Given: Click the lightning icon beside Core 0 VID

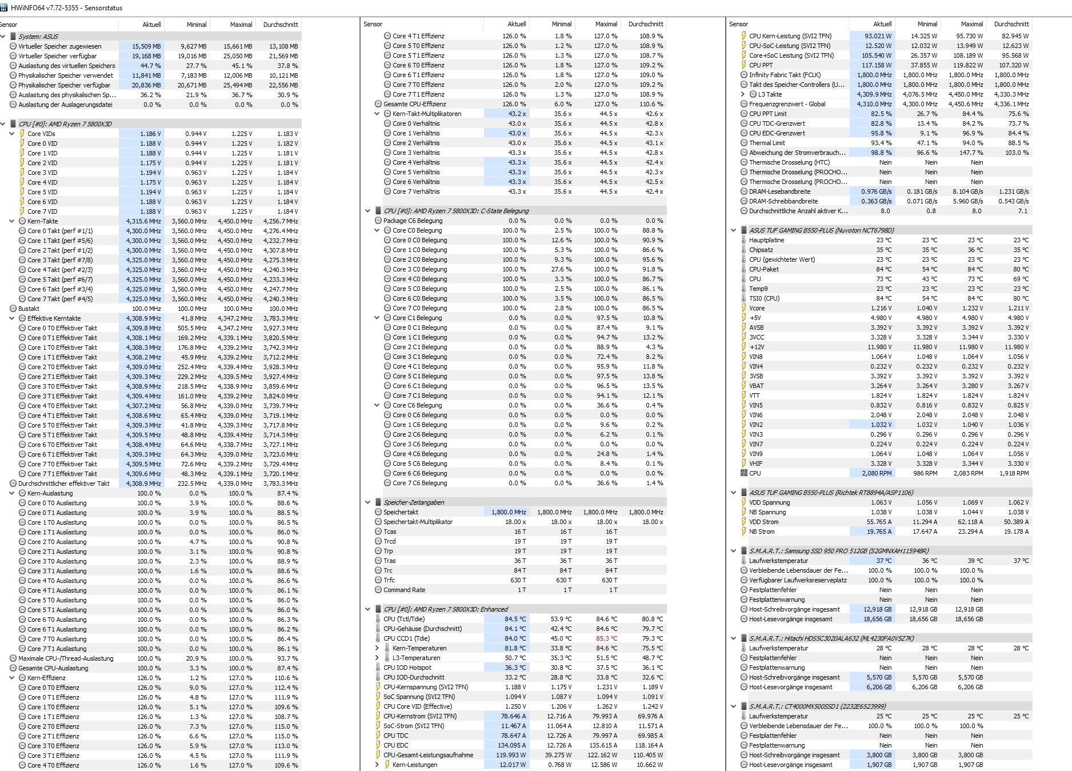Looking at the screenshot, I should click(x=22, y=143).
